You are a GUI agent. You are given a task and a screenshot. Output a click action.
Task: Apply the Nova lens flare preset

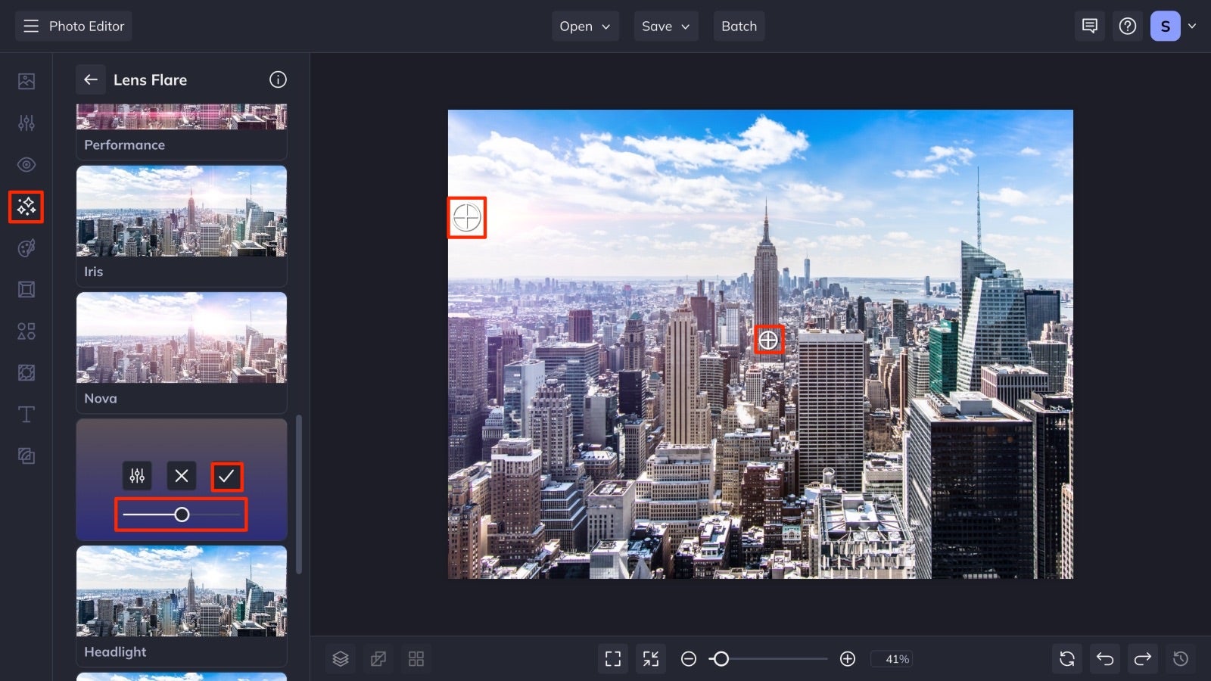coord(181,339)
